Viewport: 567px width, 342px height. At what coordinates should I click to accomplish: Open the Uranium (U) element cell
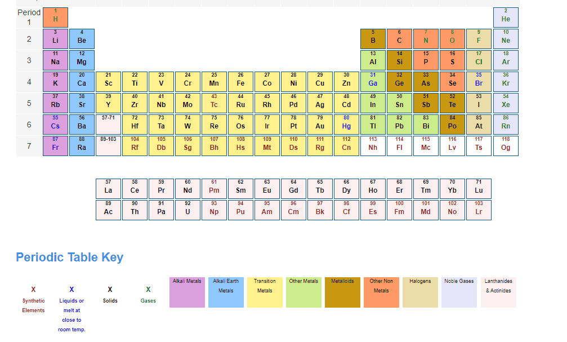pyautogui.click(x=187, y=210)
